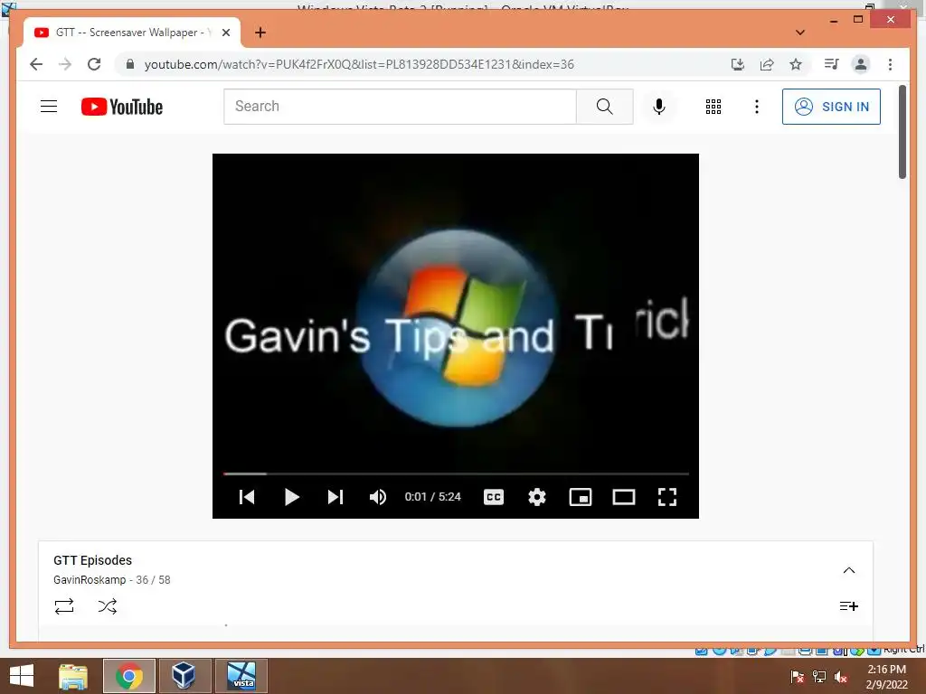Play the video
The image size is (926, 694).
pyautogui.click(x=291, y=497)
